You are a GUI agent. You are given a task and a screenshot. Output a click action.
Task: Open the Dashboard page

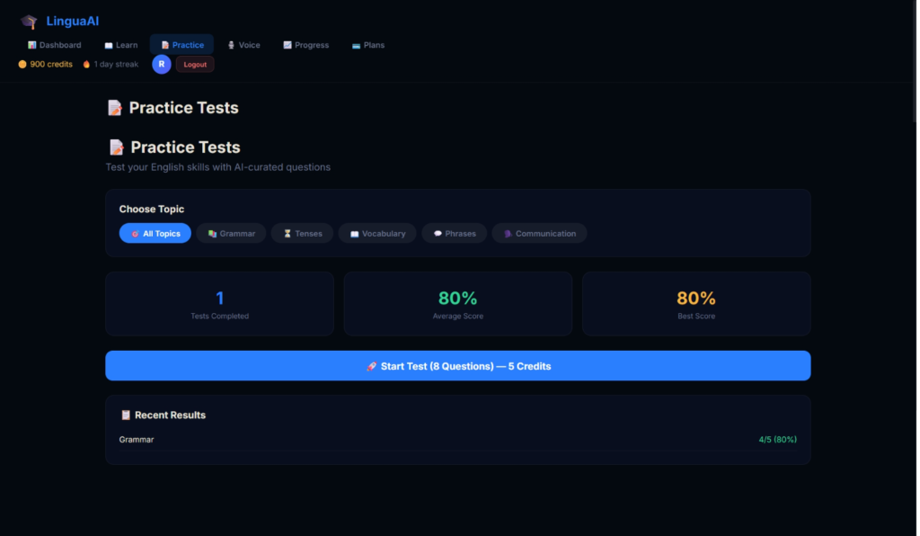pos(55,44)
